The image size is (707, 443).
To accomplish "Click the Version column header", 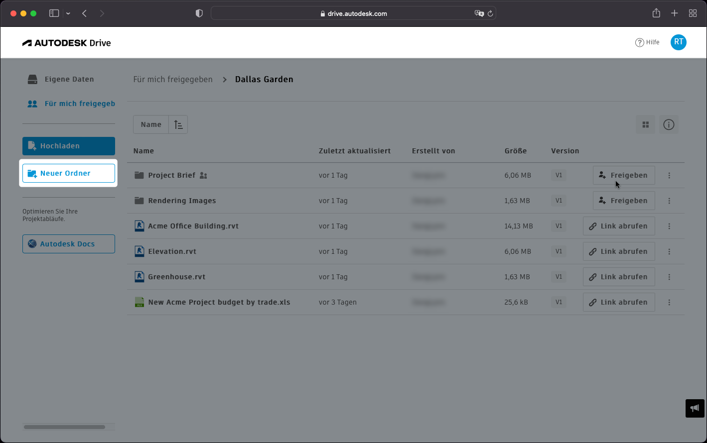I will coord(565,151).
